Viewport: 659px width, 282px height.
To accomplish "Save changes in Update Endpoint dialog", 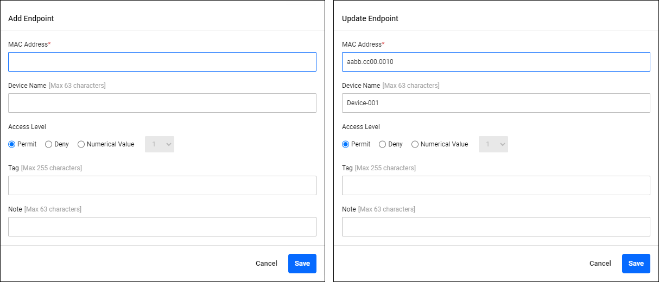I will [x=636, y=264].
